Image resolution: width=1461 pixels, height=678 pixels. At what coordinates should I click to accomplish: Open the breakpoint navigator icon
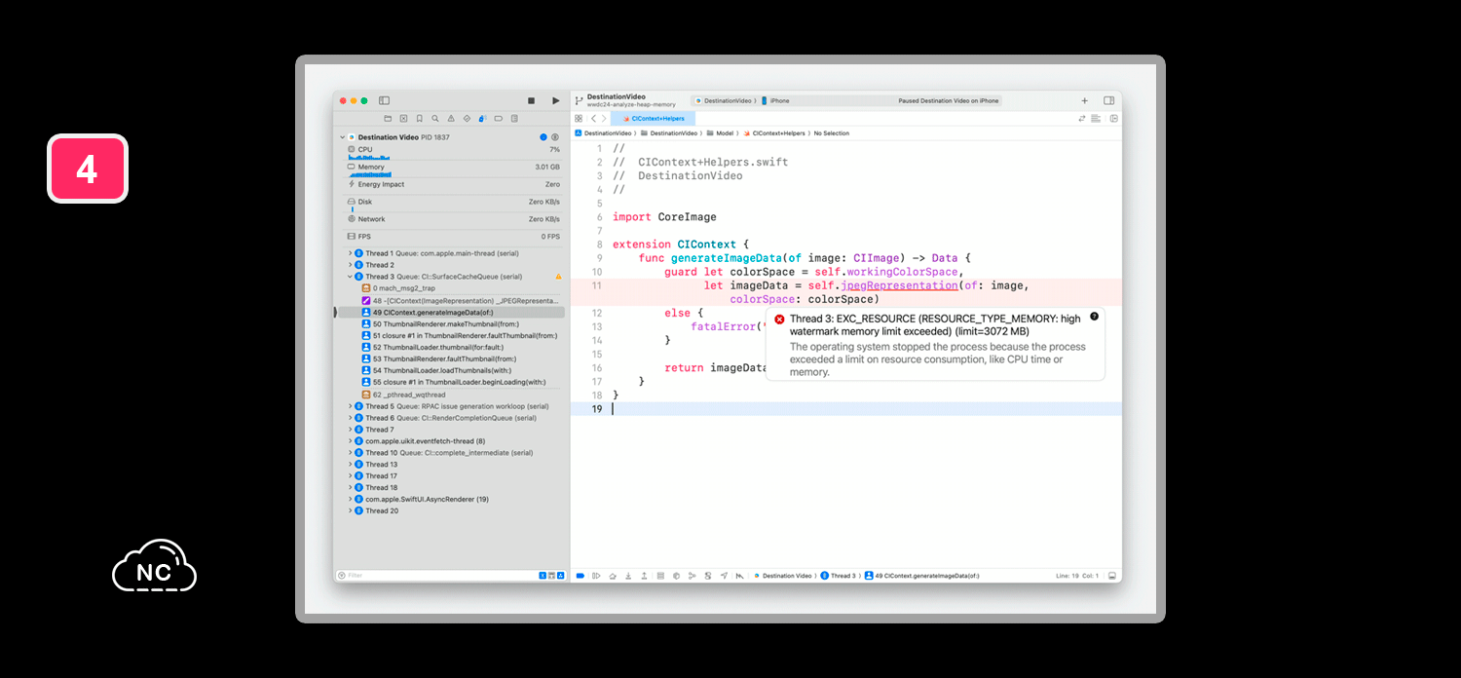(x=498, y=118)
